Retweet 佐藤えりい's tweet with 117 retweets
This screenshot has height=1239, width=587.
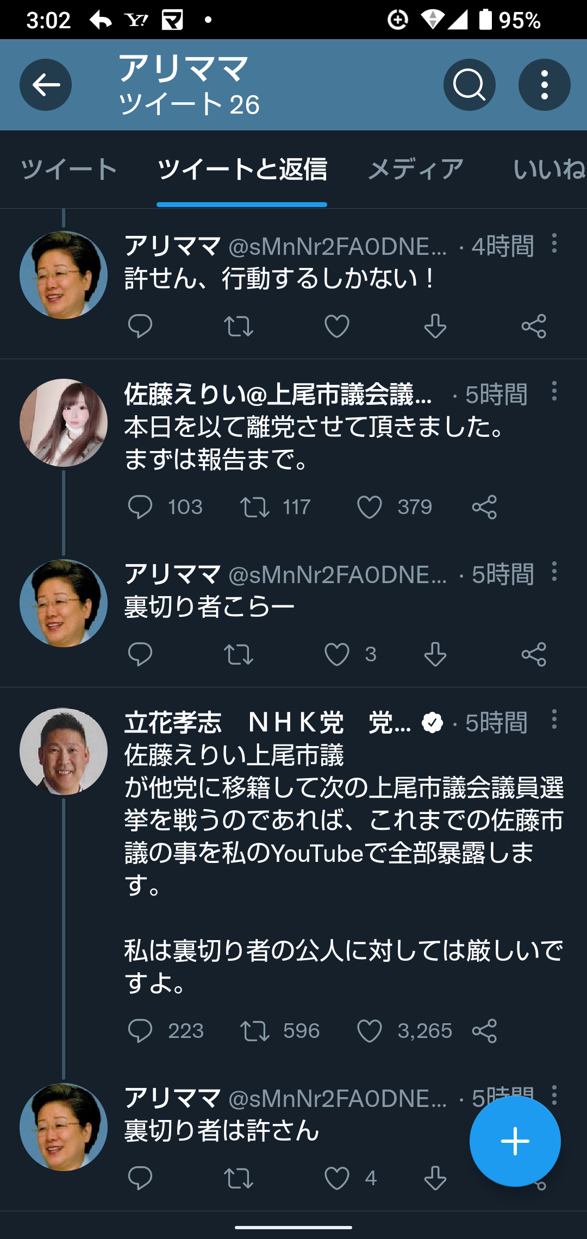click(255, 507)
